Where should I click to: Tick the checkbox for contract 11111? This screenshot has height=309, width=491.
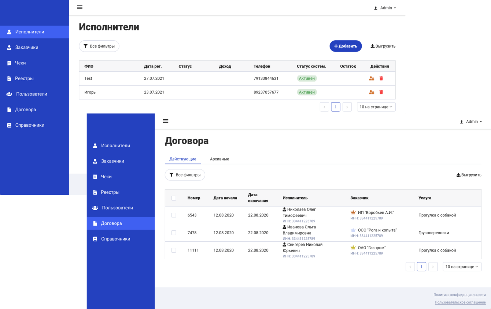(174, 250)
